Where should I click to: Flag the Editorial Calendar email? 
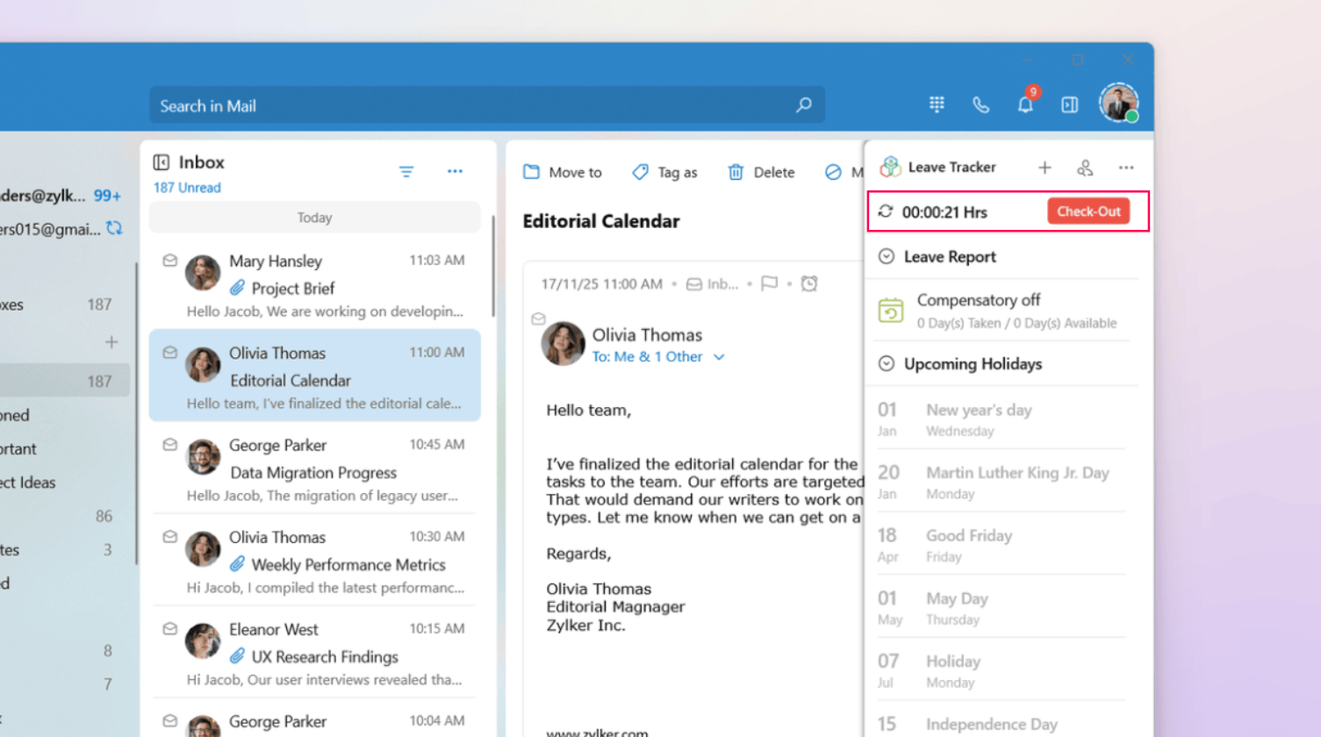coord(770,283)
